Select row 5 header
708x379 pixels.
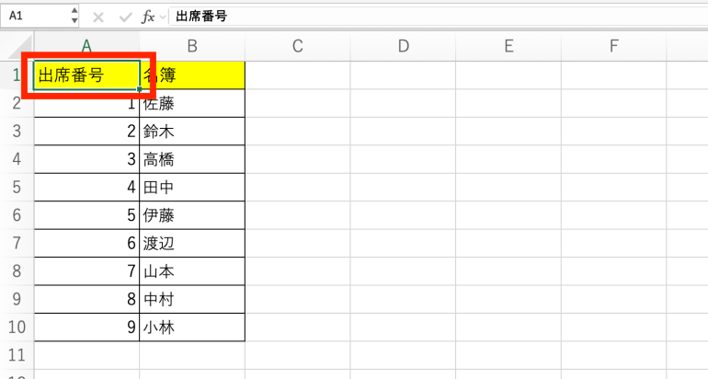click(17, 188)
